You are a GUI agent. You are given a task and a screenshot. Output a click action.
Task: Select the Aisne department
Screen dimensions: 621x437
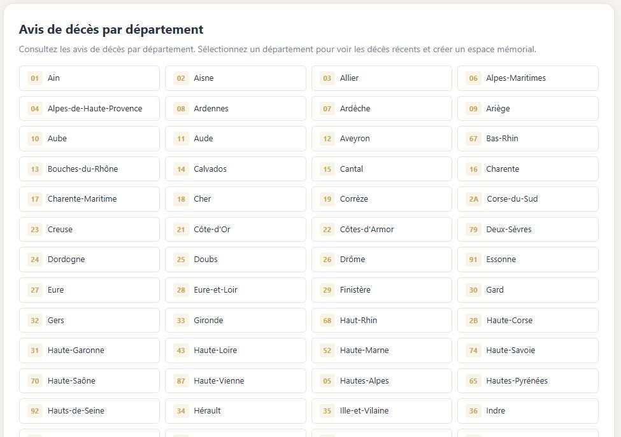235,78
